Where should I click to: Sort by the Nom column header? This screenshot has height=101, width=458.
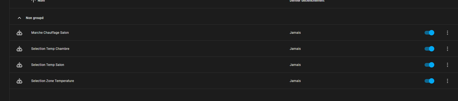(41, 1)
